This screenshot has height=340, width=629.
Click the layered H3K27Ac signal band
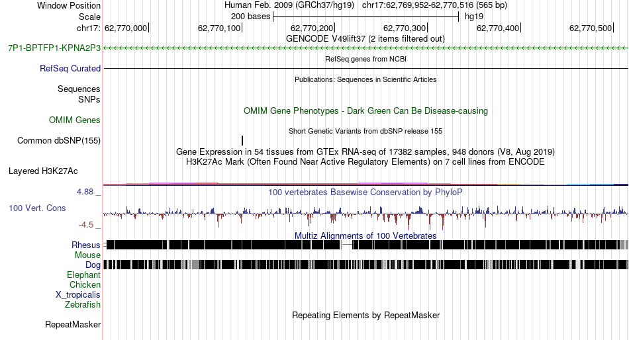click(365, 184)
